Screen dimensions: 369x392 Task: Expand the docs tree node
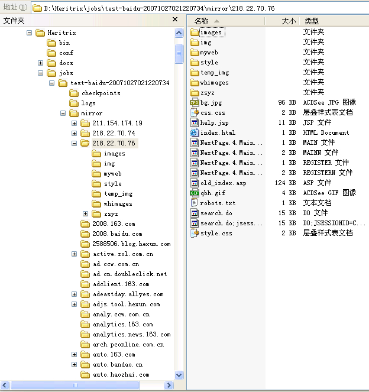pos(40,63)
